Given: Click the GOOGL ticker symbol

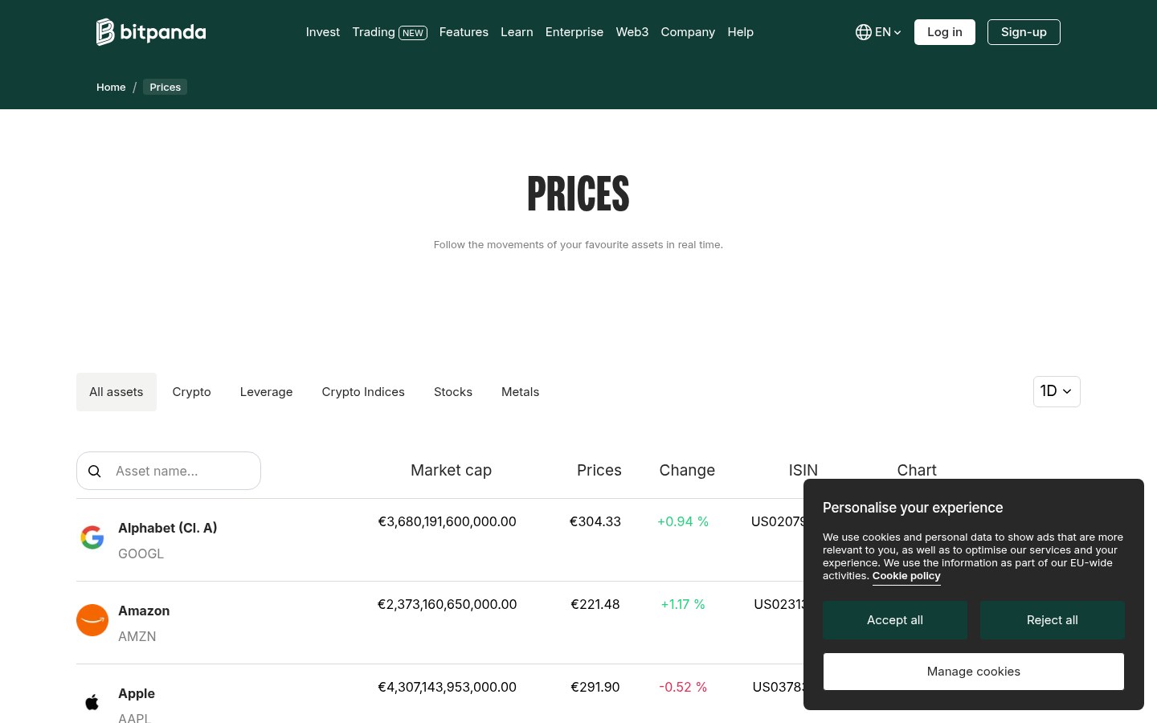Looking at the screenshot, I should click(x=141, y=553).
